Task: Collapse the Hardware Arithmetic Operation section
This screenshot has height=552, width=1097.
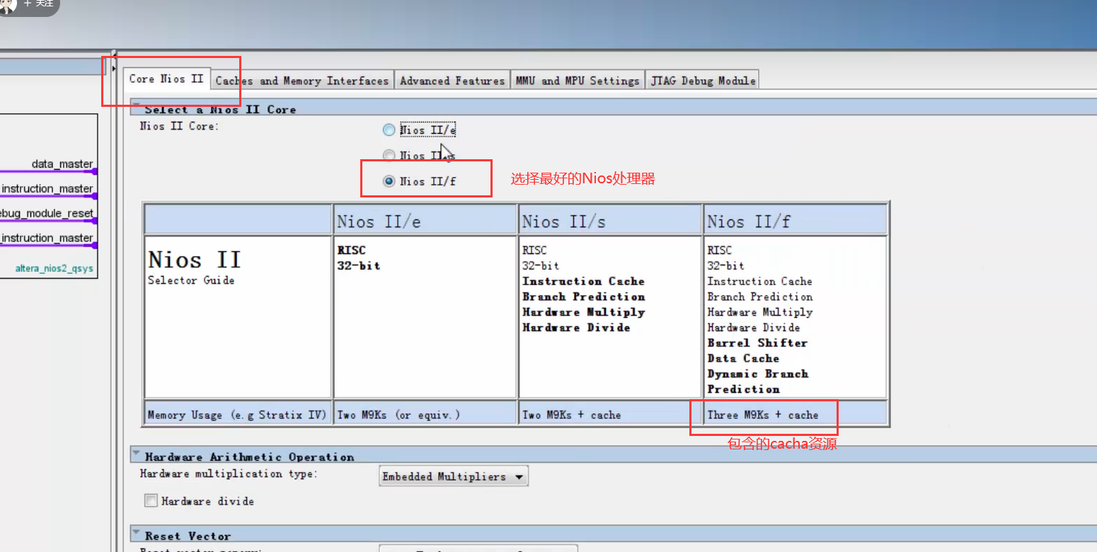Action: tap(136, 453)
